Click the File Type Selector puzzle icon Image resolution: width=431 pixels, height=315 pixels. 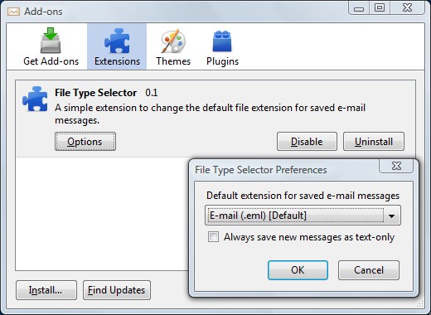(x=35, y=99)
